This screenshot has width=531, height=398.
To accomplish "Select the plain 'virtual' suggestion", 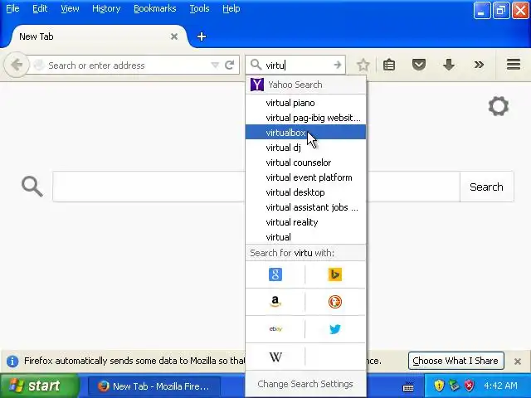I will click(x=305, y=237).
